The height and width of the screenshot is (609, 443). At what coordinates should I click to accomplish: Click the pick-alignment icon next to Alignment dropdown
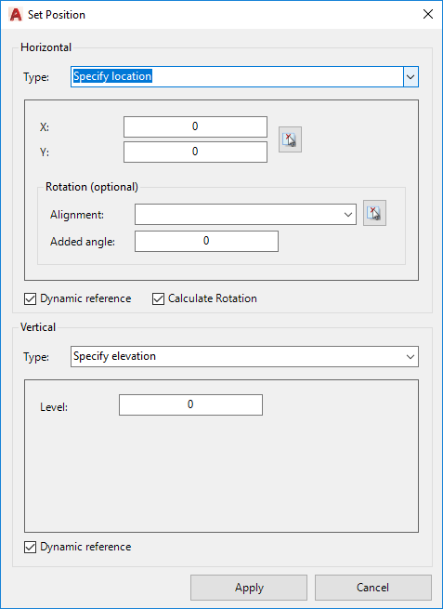374,213
